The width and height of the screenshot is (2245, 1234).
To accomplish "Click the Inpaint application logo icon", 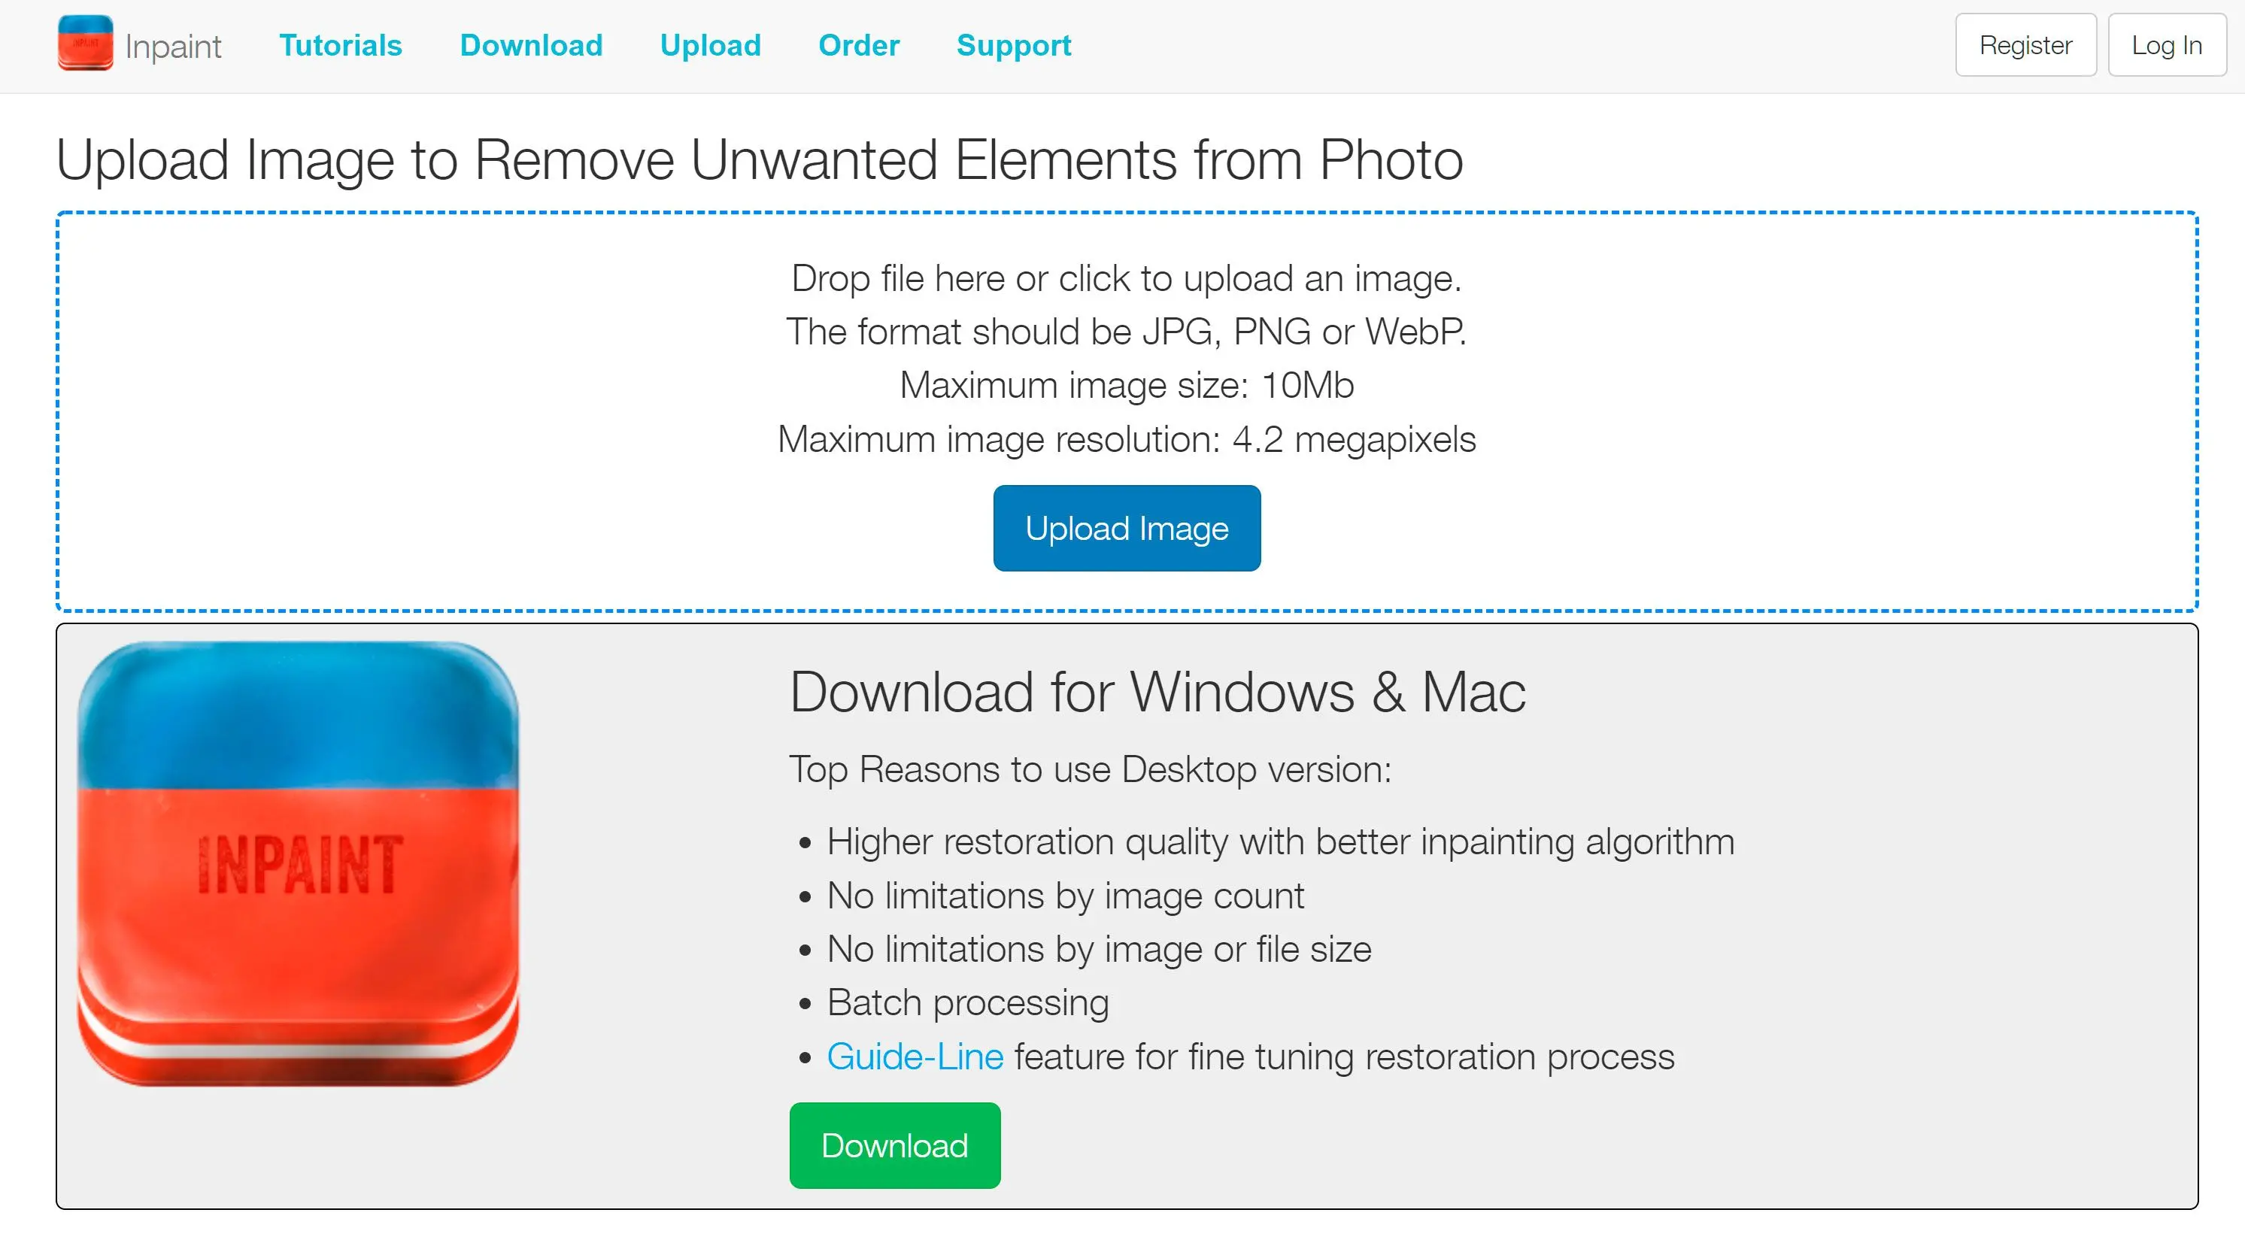I will tap(85, 43).
